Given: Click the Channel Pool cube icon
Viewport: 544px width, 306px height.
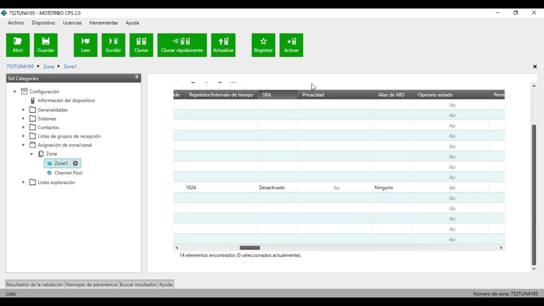Looking at the screenshot, I should [49, 173].
